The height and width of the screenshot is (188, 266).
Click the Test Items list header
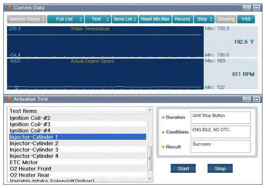tap(78, 111)
